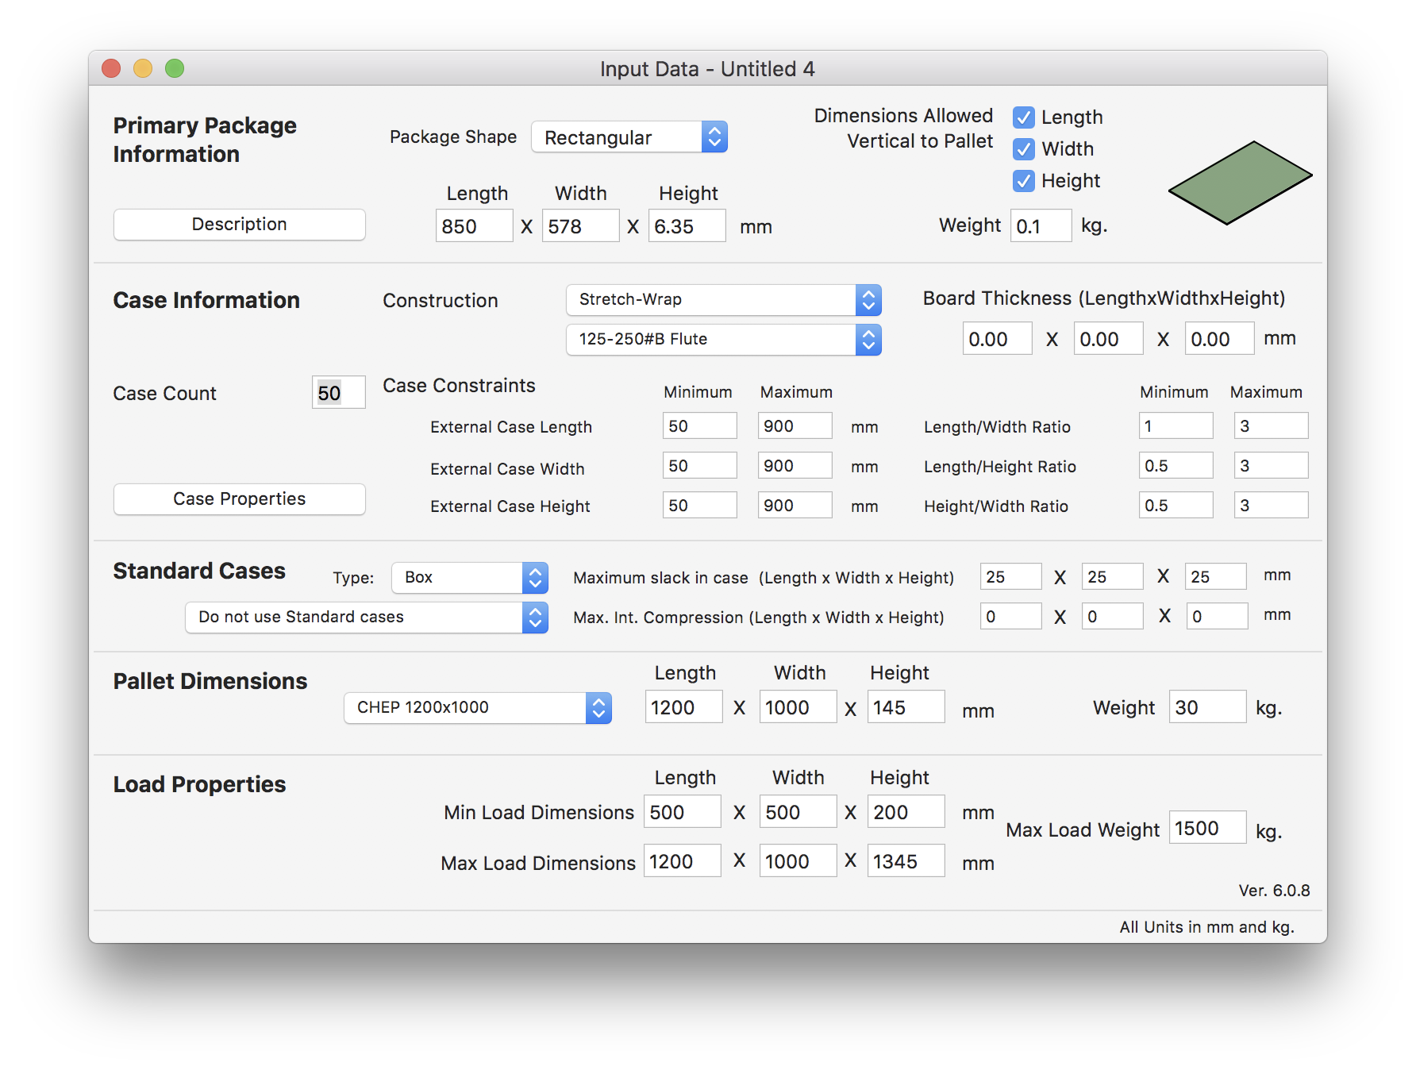Click External Case Width minimum field
1416x1070 pixels.
coord(700,466)
